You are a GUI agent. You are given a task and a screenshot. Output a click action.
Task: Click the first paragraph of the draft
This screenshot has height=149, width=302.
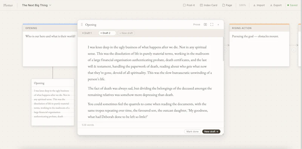point(149,63)
